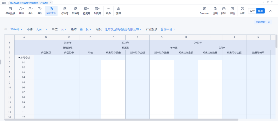Screen dimensions: 278x121
Task: Open the Discover panel icon
Action: 204,9
